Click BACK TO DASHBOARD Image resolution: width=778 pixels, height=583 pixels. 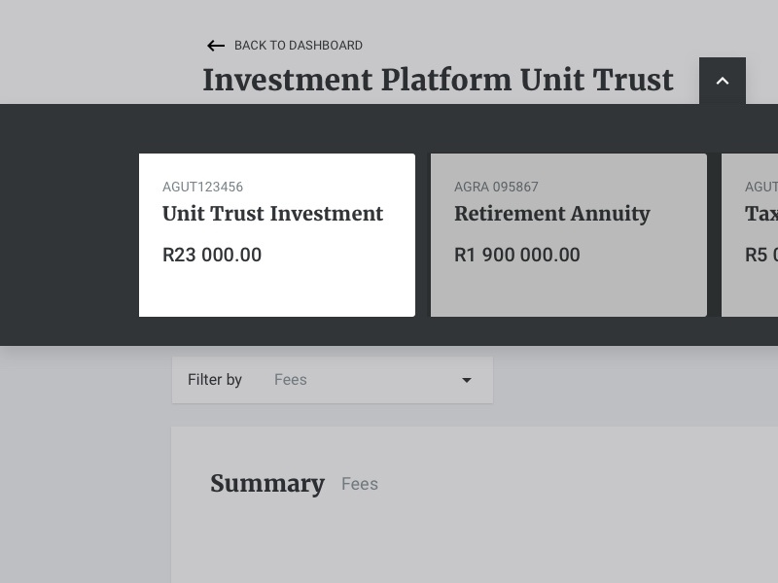[x=298, y=46]
